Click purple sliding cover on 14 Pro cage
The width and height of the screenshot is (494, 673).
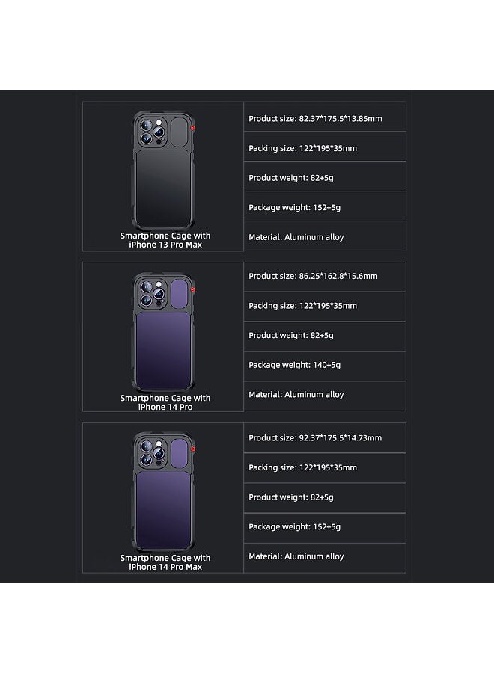(179, 294)
